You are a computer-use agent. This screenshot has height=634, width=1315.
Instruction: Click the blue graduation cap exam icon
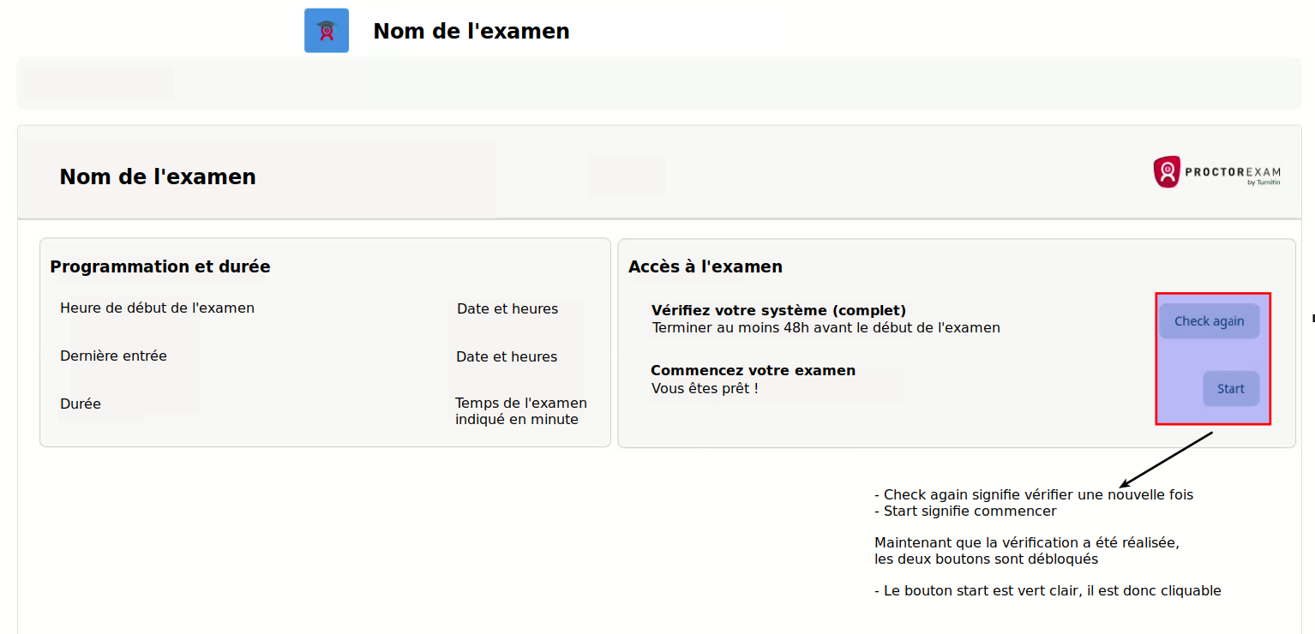coord(327,31)
